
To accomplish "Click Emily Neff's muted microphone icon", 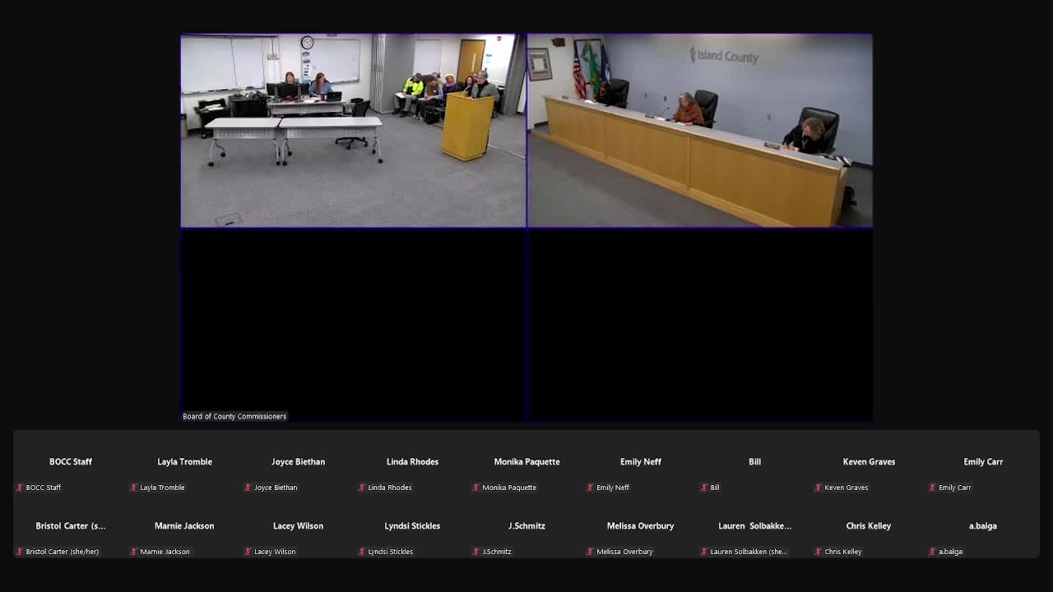I will click(590, 488).
